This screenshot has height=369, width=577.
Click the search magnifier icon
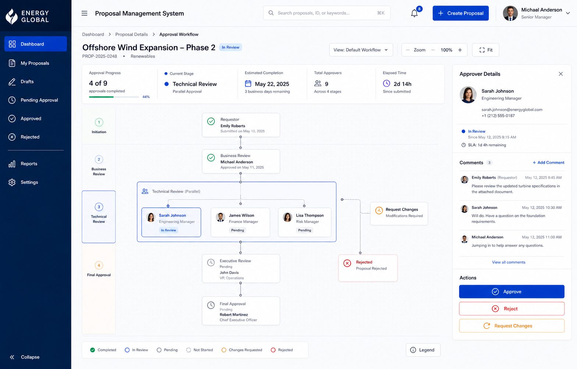coord(271,13)
